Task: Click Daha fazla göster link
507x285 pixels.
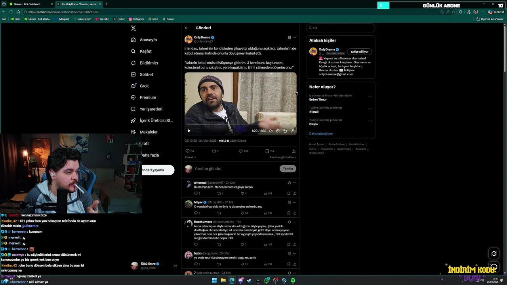Action: (321, 134)
